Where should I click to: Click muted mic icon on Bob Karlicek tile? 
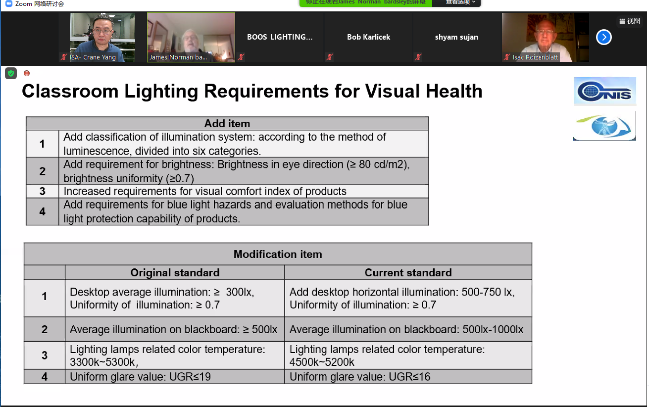coord(329,57)
